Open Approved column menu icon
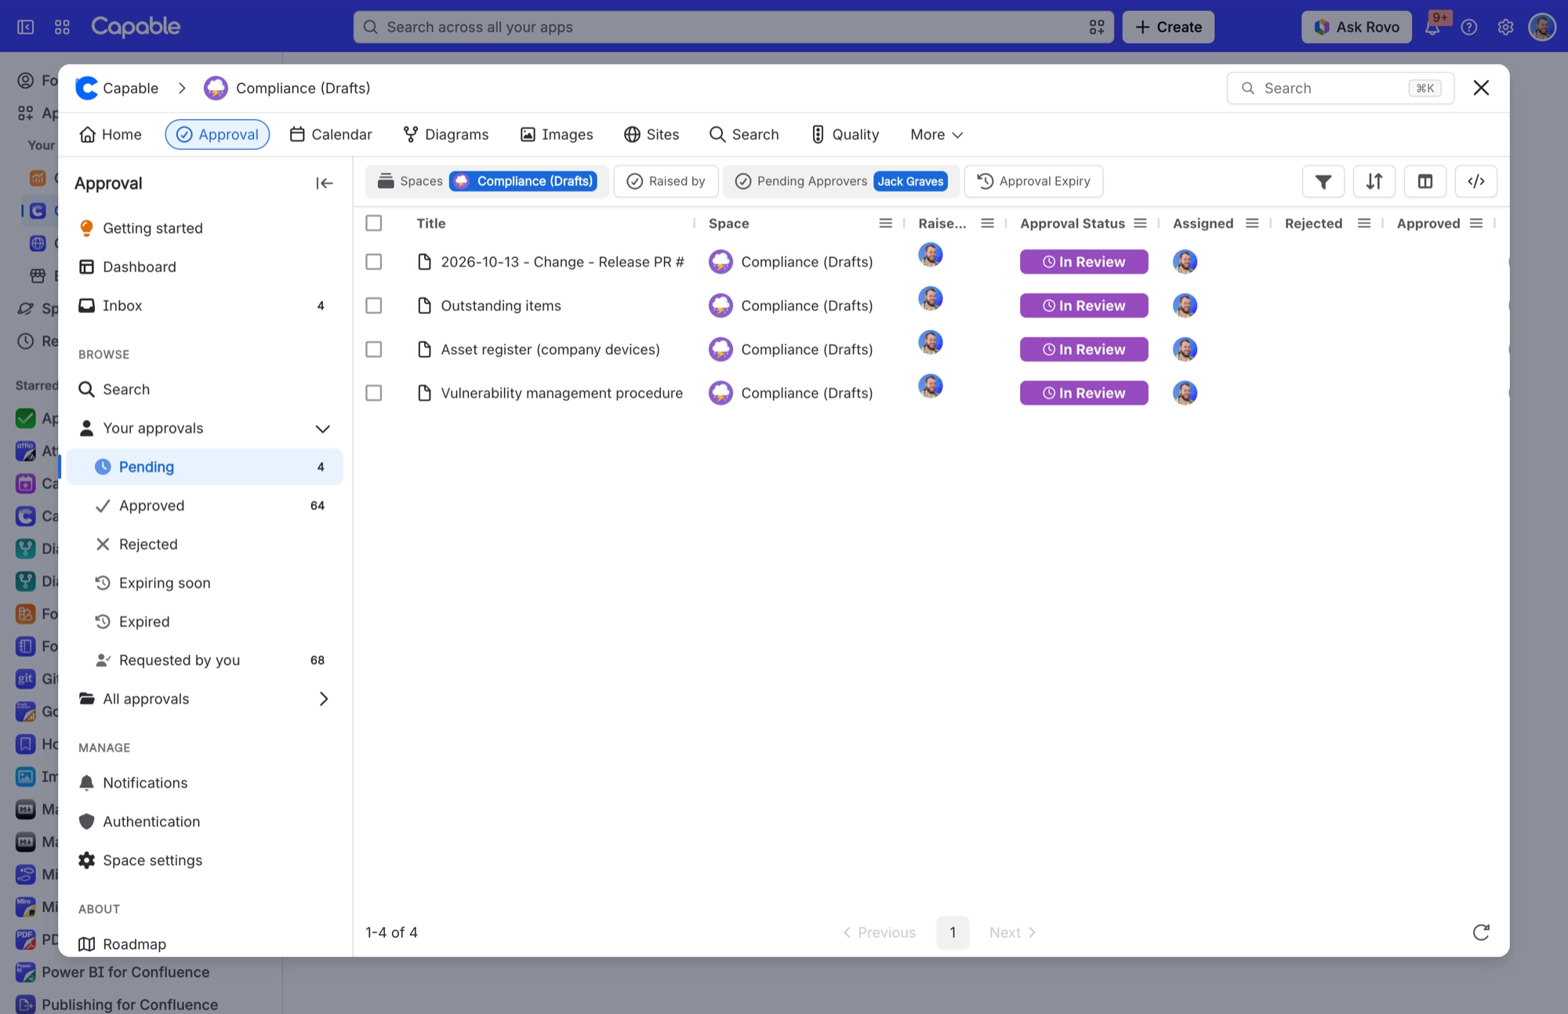 point(1476,224)
